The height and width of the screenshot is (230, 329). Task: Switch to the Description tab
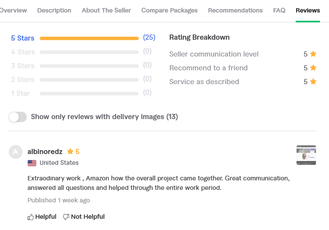point(54,10)
